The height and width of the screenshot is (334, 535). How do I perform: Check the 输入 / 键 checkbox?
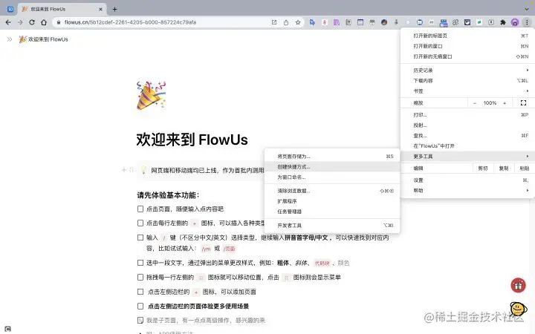pos(140,238)
